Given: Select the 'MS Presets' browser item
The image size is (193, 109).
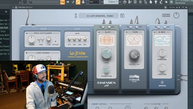Looking at the screenshot, I should [5, 39].
